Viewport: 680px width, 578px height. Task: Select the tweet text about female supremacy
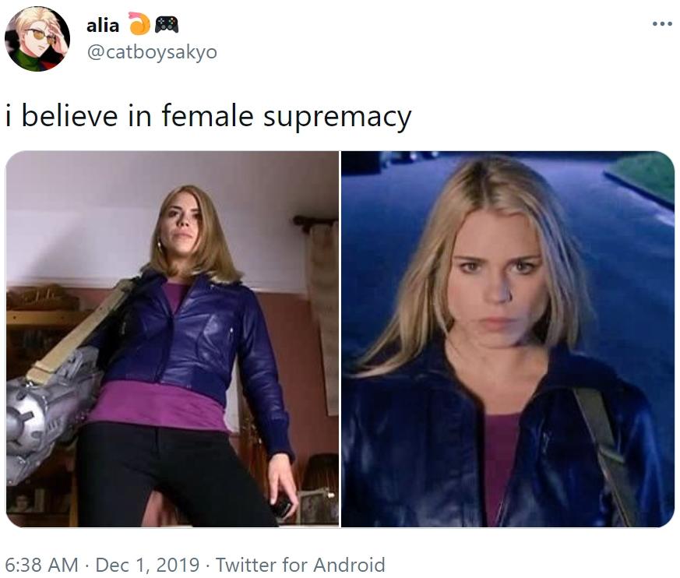(208, 117)
